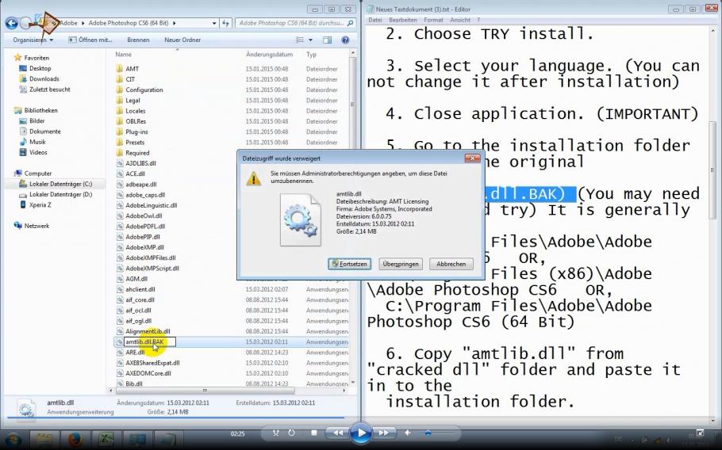Image resolution: width=722 pixels, height=450 pixels.
Task: Open view options dropdown arrow
Action: 310,40
